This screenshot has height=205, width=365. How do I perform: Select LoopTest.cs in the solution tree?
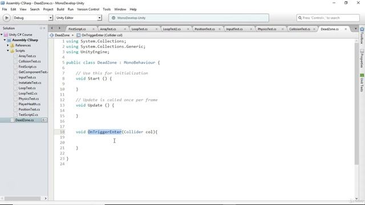point(27,88)
